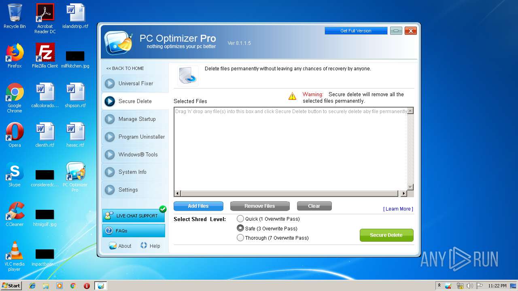
Task: Select FileZilla Client desktop shortcut
Action: point(45,56)
